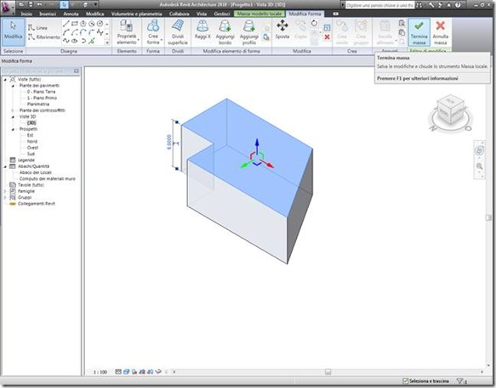Expand the Gruppi node
The height and width of the screenshot is (388, 496).
coord(5,198)
